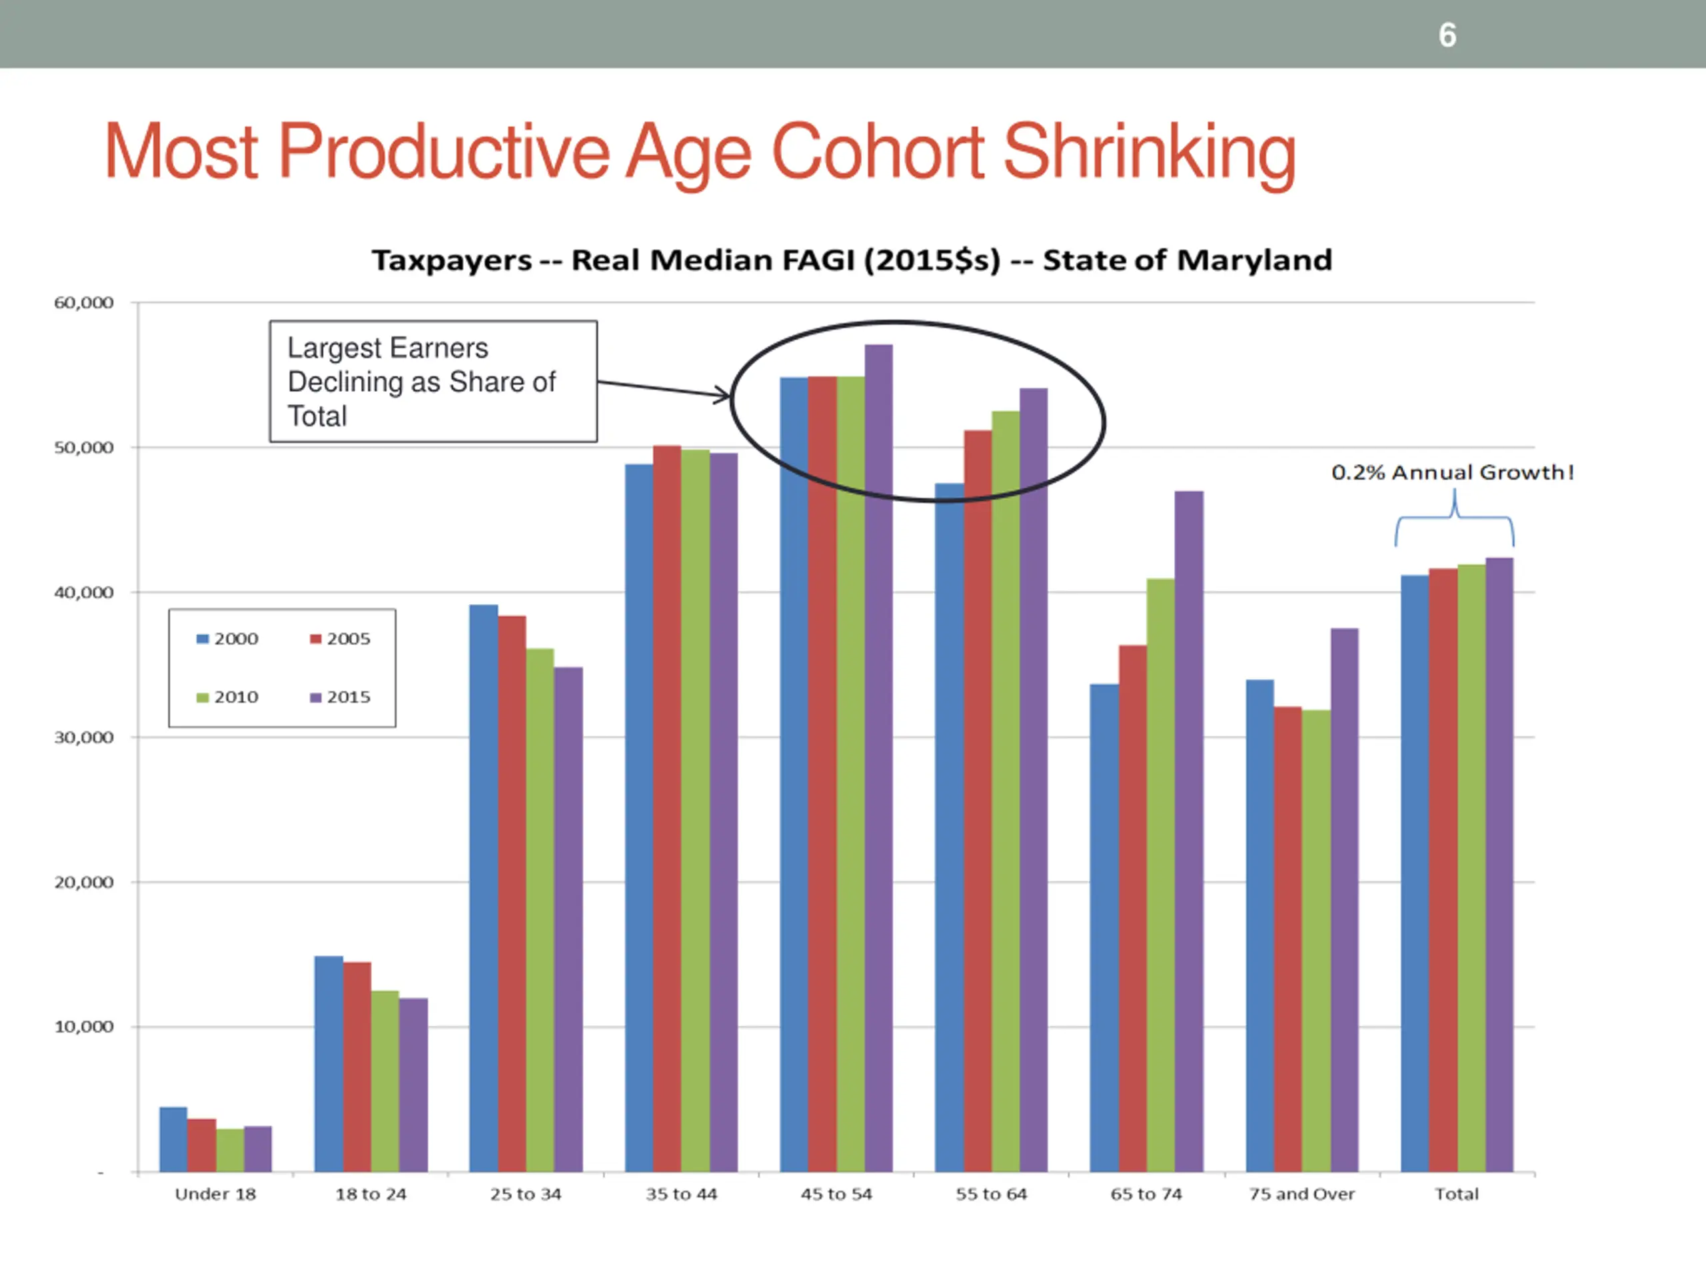Click the red 2005 legend swatch
Viewport: 1706px width, 1279px height.
click(315, 639)
